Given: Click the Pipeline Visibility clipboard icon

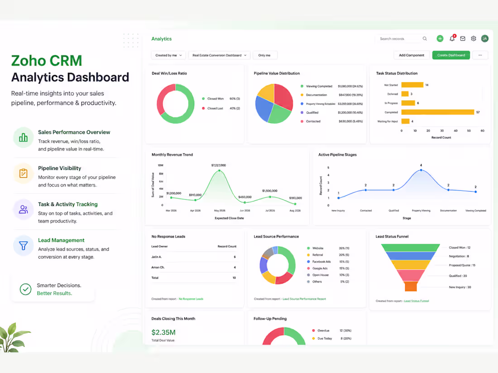Looking at the screenshot, I should click(x=23, y=173).
